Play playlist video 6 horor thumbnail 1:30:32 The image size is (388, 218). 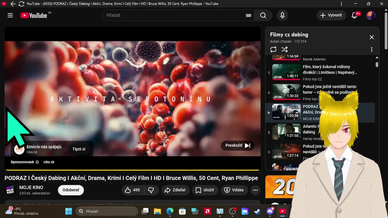point(286,92)
